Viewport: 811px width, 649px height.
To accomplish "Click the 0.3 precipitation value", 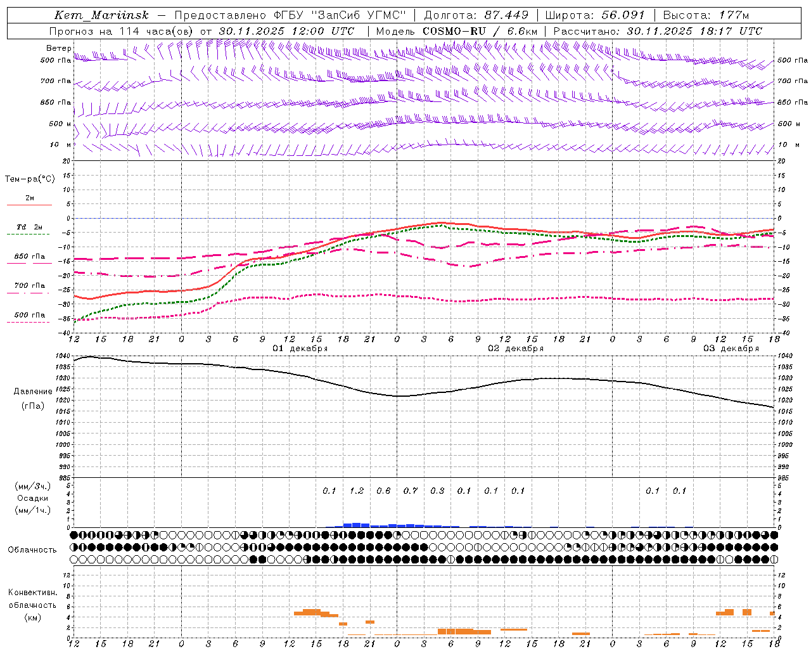I will (437, 491).
